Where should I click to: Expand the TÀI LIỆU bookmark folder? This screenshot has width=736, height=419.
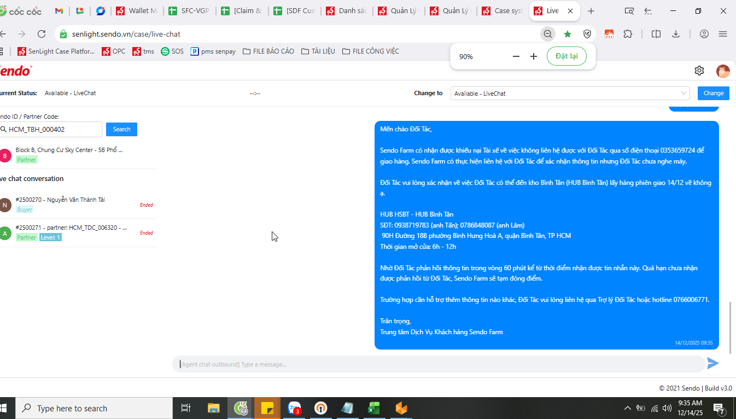click(x=318, y=51)
